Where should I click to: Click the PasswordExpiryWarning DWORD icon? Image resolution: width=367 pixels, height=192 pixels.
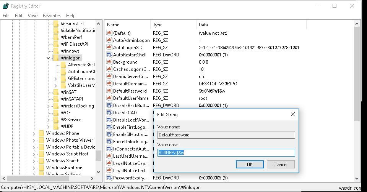tap(109, 178)
